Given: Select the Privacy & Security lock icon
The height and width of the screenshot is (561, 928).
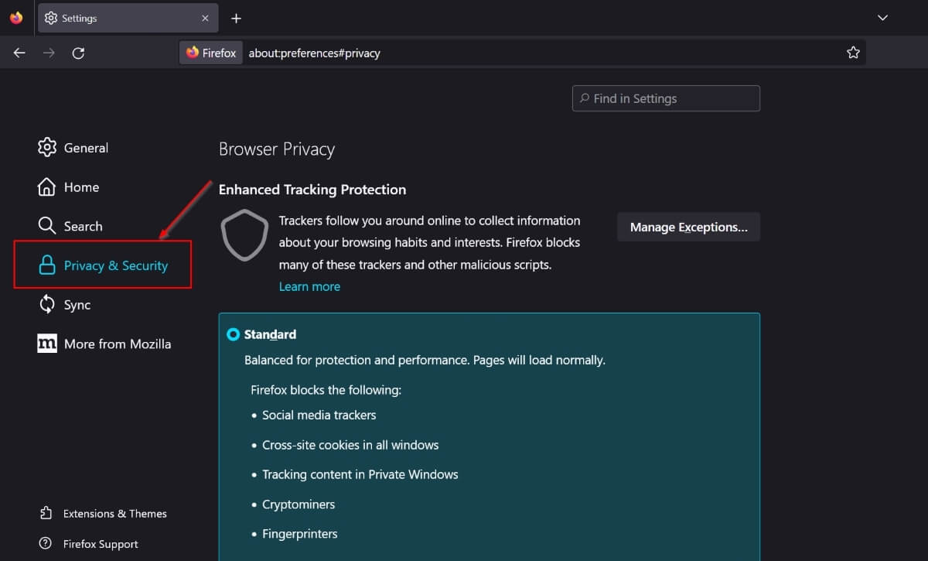Looking at the screenshot, I should pos(46,265).
